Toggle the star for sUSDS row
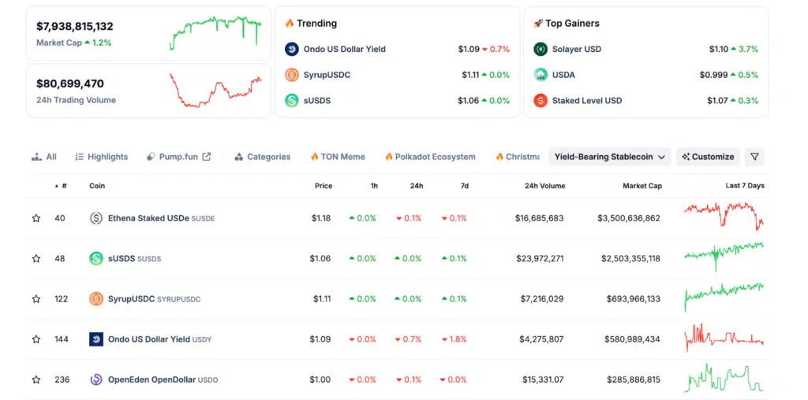 point(36,258)
